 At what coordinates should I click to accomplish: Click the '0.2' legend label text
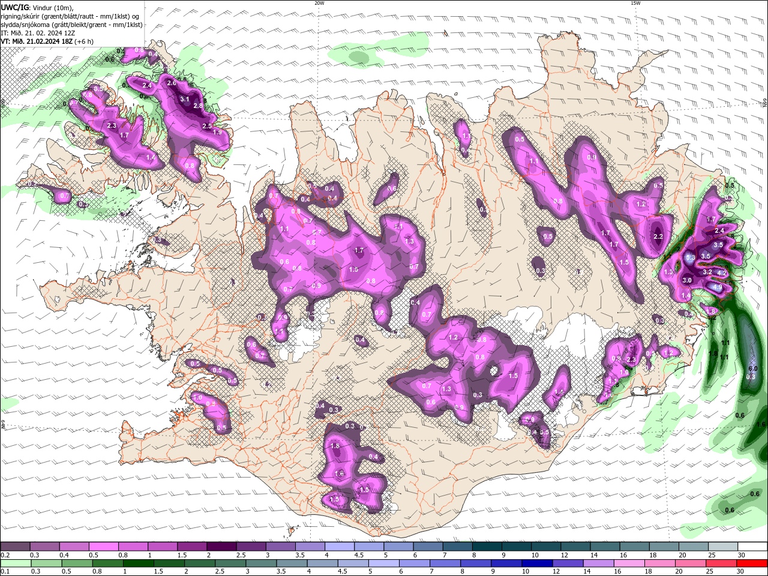(5, 556)
